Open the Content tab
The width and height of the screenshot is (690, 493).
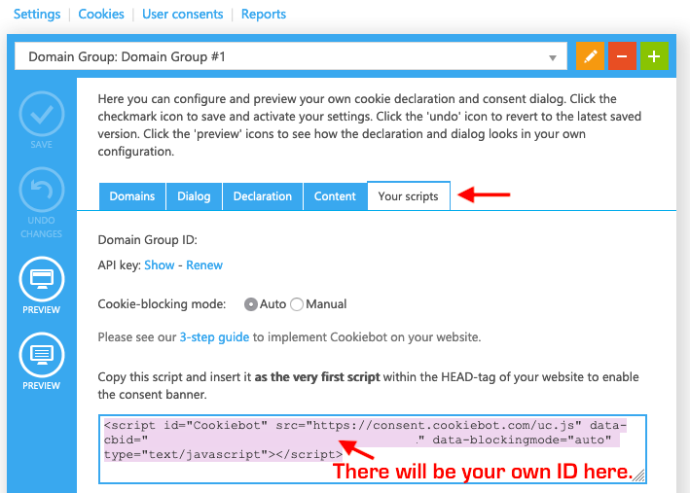[335, 196]
